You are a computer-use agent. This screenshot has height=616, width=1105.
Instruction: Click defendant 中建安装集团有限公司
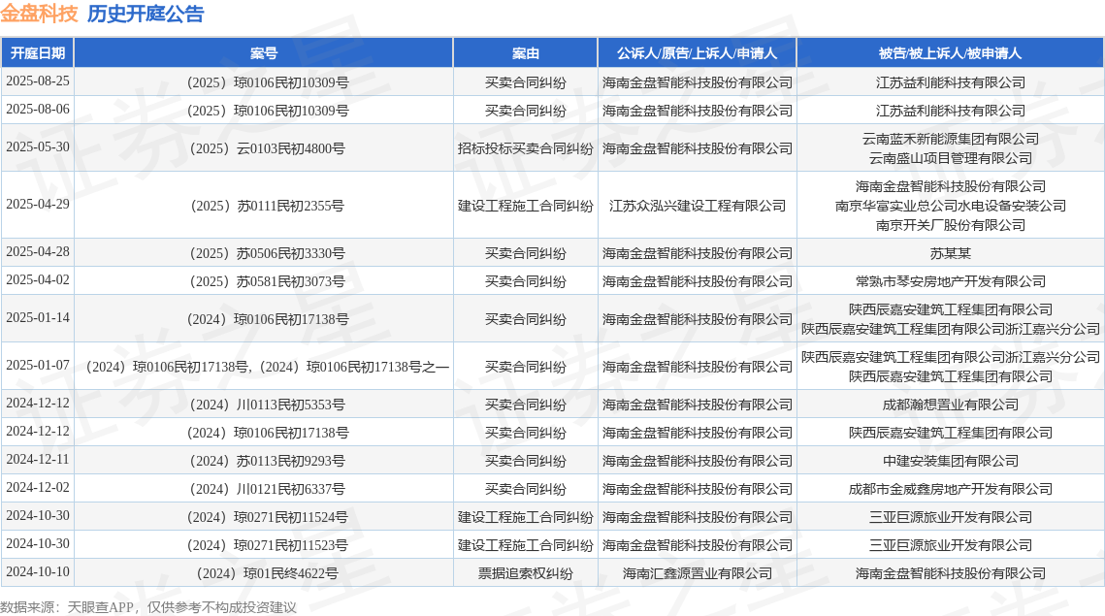[x=950, y=461]
